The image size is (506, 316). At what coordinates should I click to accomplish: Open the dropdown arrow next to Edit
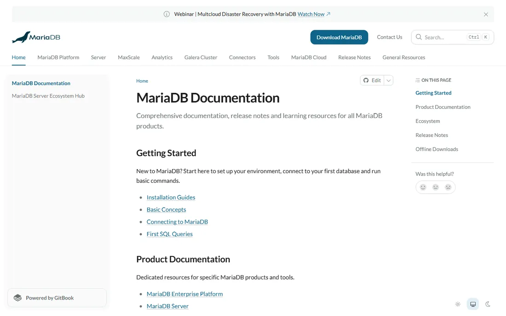pos(389,80)
